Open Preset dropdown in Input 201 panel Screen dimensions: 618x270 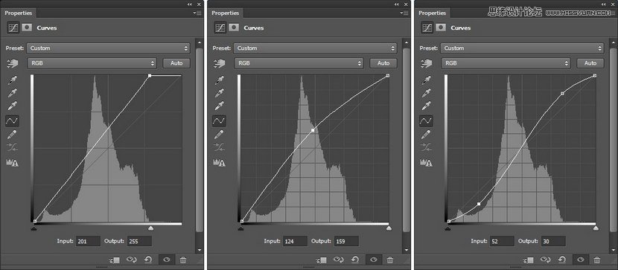pyautogui.click(x=109, y=48)
